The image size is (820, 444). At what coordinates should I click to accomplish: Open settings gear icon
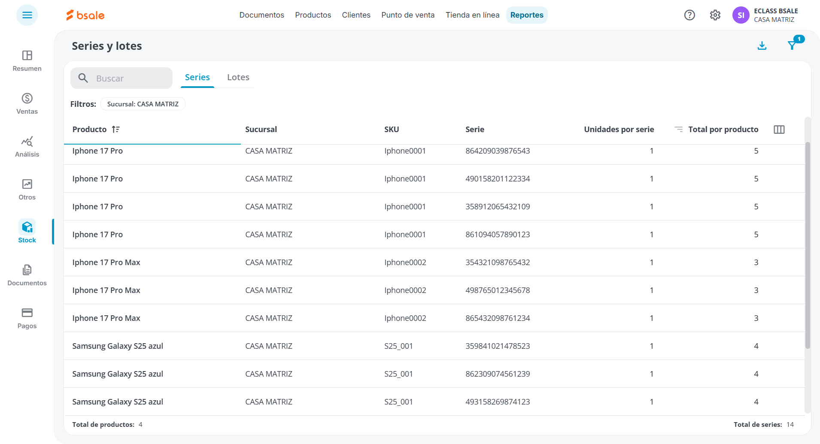coord(715,15)
